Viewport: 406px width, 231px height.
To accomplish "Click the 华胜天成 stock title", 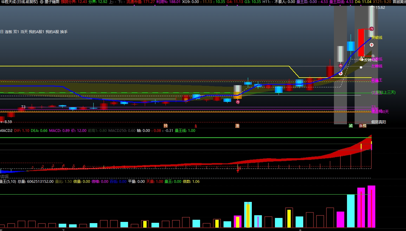I will (x=19, y=2).
